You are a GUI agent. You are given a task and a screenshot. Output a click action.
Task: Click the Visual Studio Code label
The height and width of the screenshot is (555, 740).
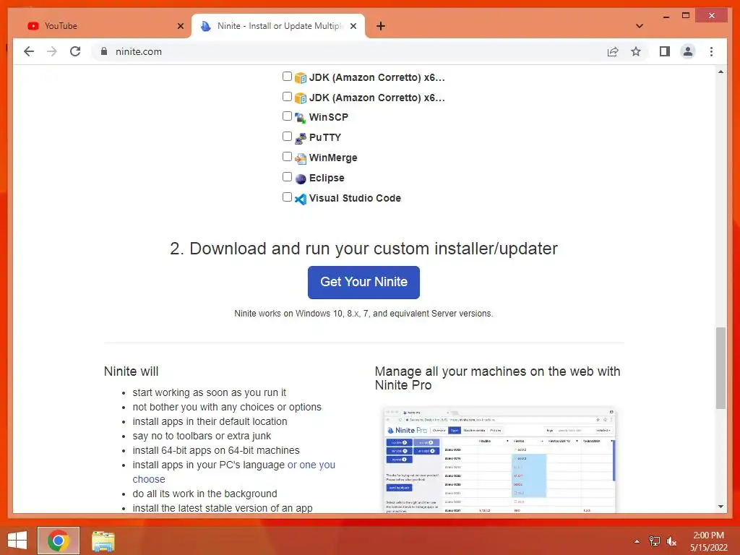355,198
